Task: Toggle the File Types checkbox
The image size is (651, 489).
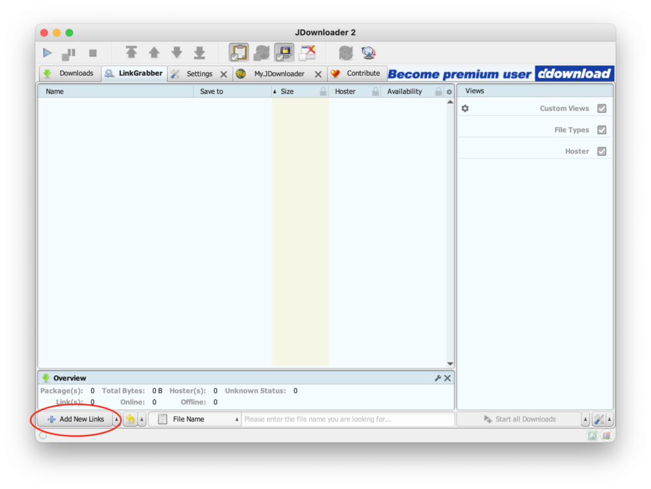Action: tap(601, 130)
